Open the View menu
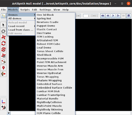 [x=57, y=10]
